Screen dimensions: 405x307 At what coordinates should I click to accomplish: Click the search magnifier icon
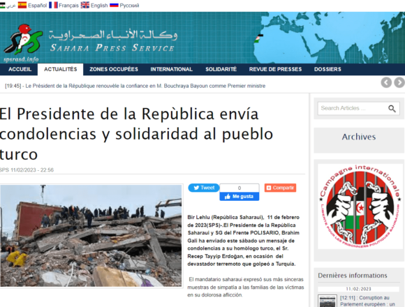(x=392, y=109)
